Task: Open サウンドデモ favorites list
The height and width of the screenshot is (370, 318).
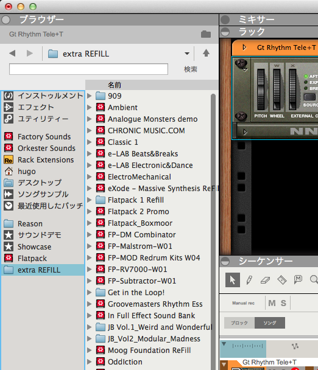Action: pyautogui.click(x=33, y=235)
